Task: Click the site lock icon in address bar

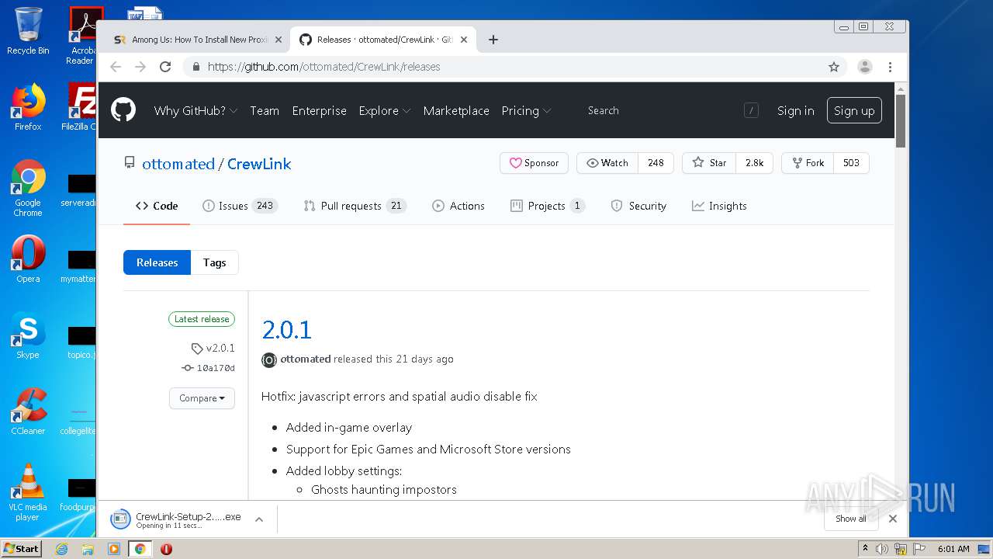Action: (195, 67)
